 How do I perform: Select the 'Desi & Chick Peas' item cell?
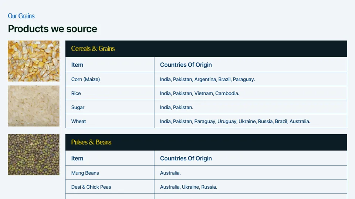click(91, 187)
